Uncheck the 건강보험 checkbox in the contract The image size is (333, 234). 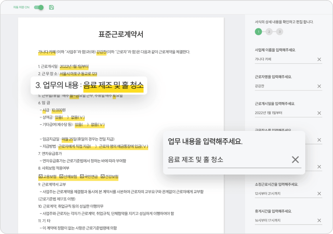102,176
